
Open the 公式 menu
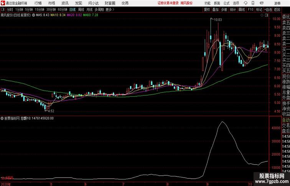pyautogui.click(x=226, y=3)
